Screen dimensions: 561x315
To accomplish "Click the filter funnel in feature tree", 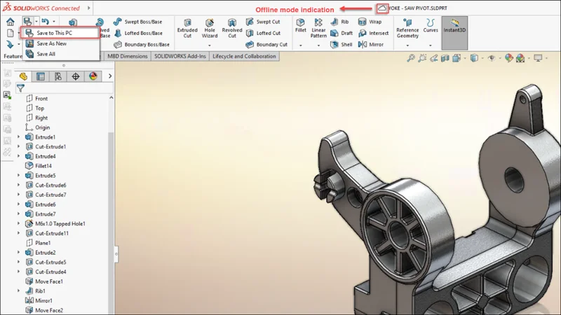I will [x=21, y=88].
